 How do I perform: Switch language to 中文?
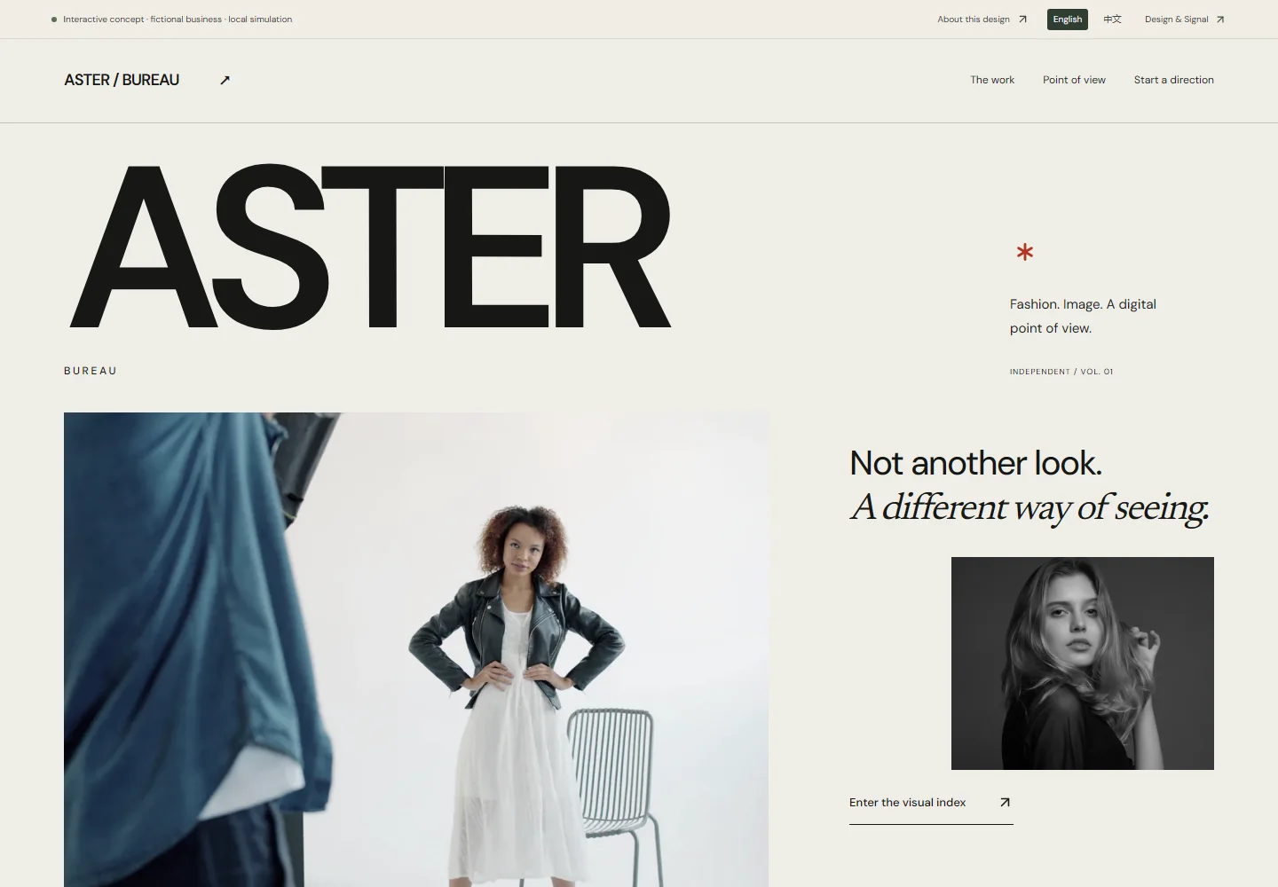click(x=1113, y=20)
